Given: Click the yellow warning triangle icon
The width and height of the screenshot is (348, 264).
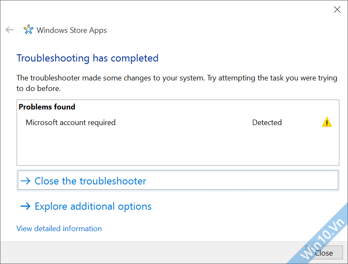Looking at the screenshot, I should coord(327,122).
